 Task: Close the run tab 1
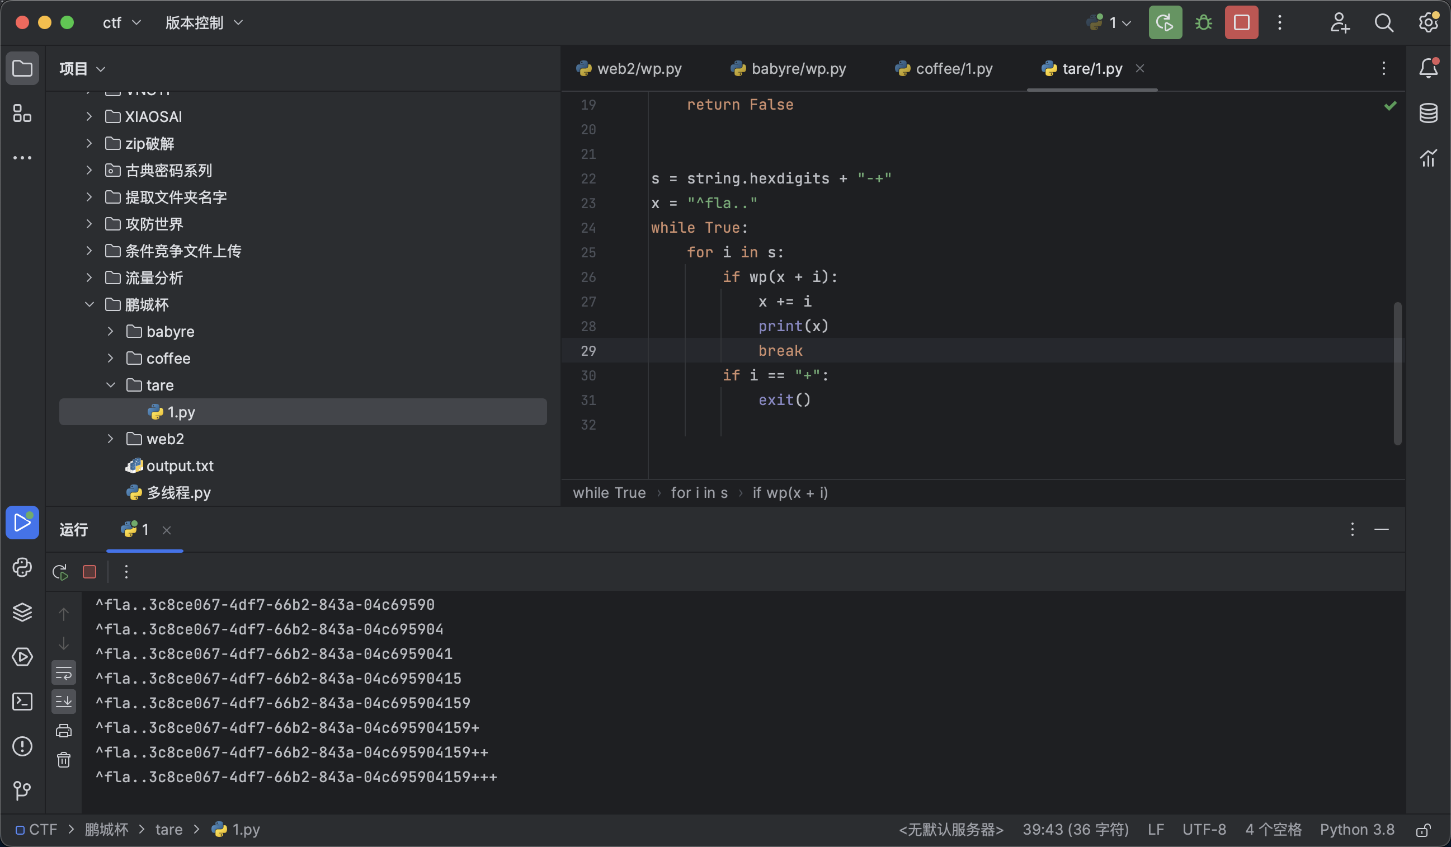pos(167,530)
